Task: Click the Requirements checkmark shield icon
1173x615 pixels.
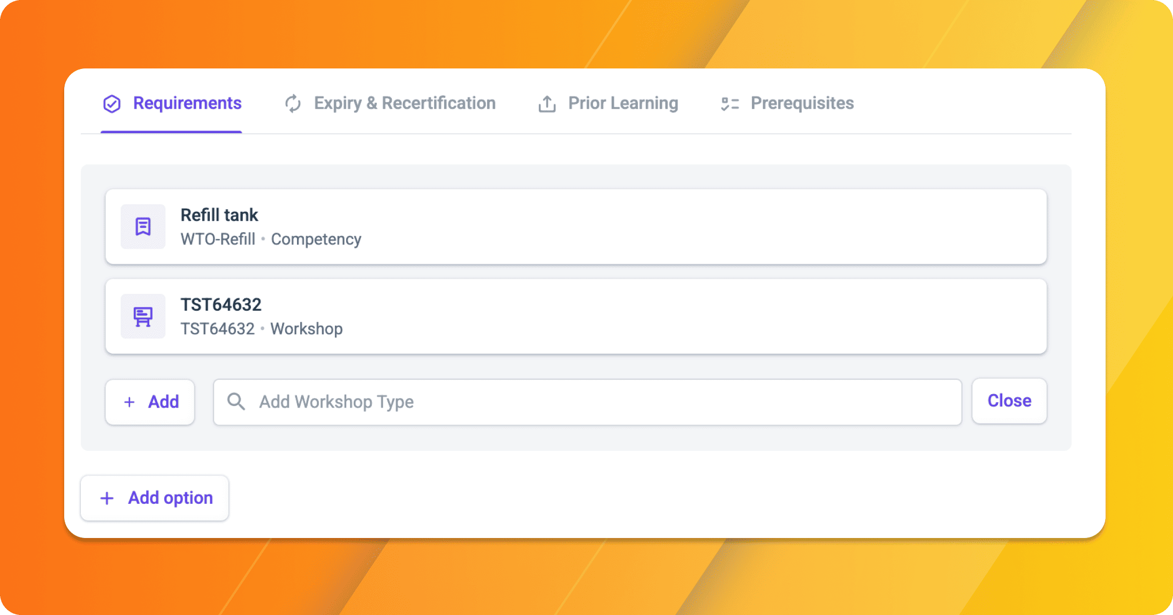Action: pos(112,103)
